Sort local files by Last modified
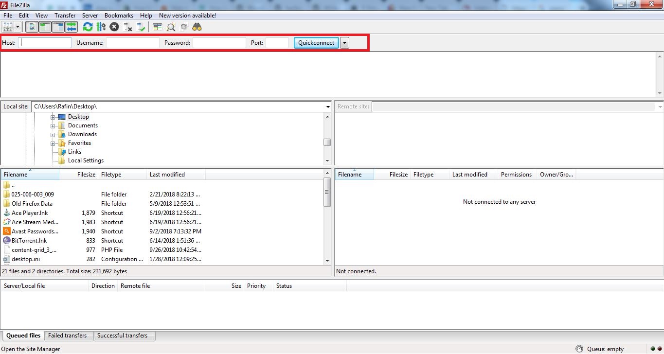This screenshot has height=354, width=664. point(176,175)
